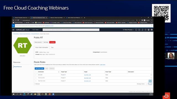Screen dimensions: 177x99
Task: Click the disabled Remove button above the table
Action: [x=52, y=68]
